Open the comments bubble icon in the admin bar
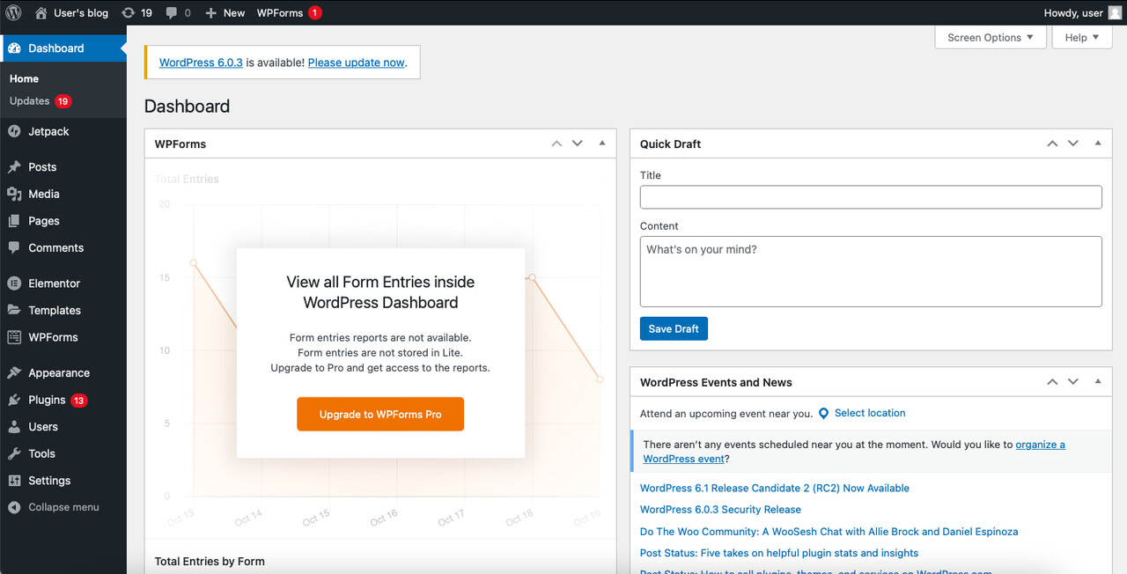This screenshot has height=574, width=1127. tap(172, 13)
